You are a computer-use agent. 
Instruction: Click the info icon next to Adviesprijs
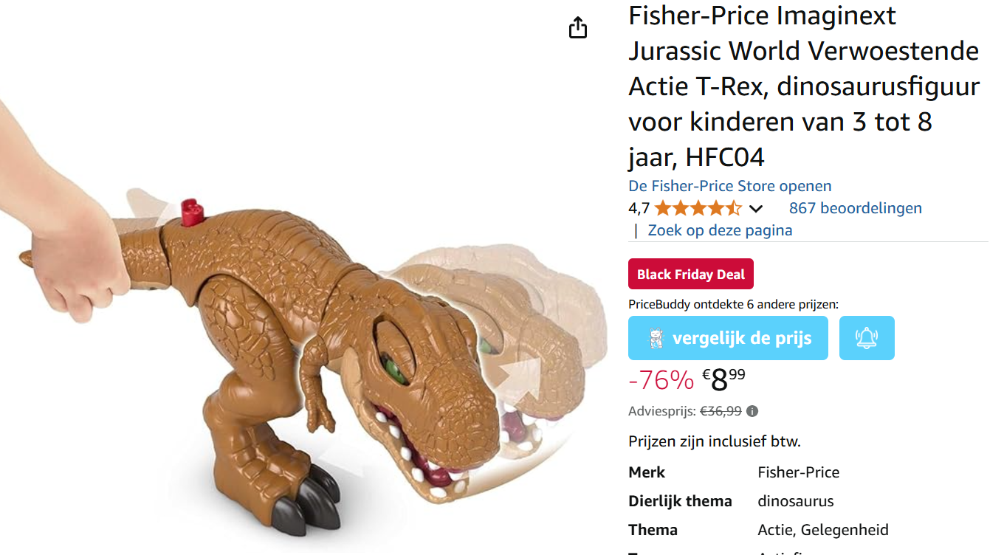click(752, 410)
